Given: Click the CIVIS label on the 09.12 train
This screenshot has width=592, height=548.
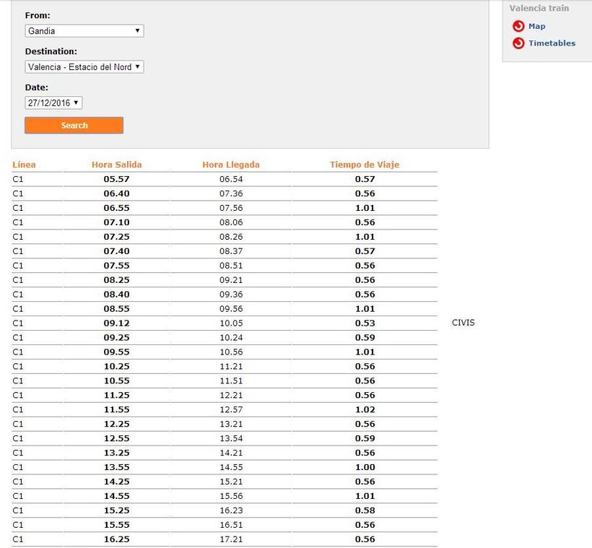Looking at the screenshot, I should click(x=463, y=323).
